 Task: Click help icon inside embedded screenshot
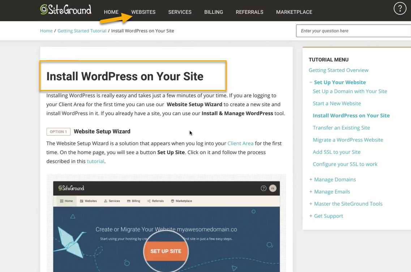(x=264, y=188)
